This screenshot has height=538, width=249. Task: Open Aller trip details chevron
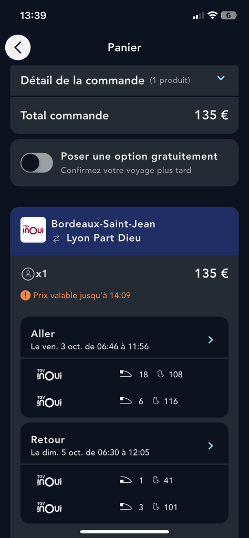[211, 340]
